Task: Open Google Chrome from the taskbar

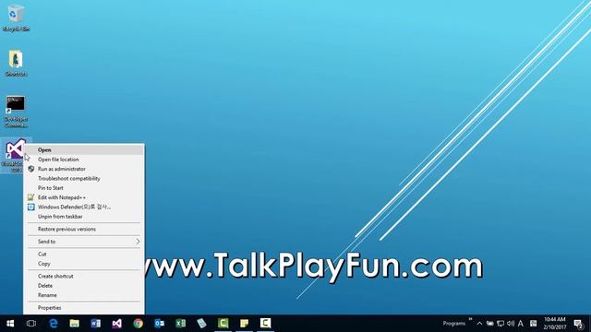Action: pos(138,324)
